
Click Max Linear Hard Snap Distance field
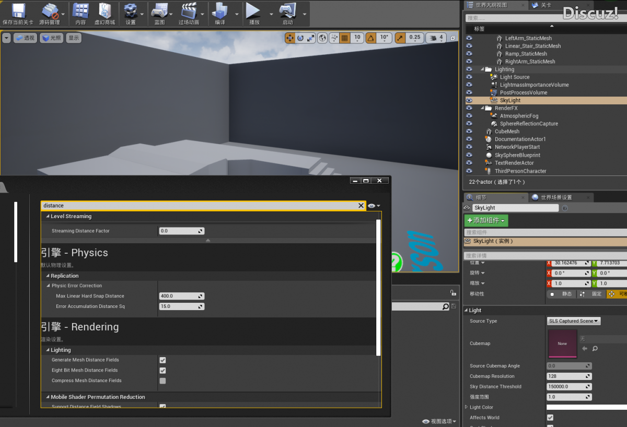point(181,296)
